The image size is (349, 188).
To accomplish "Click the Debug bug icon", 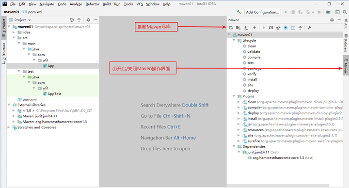I will pyautogui.click(x=293, y=12).
